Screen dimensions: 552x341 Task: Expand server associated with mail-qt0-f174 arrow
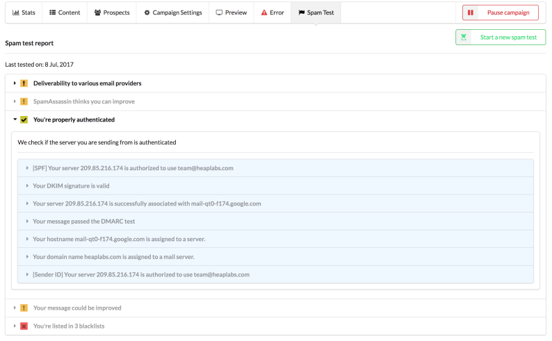pyautogui.click(x=27, y=203)
